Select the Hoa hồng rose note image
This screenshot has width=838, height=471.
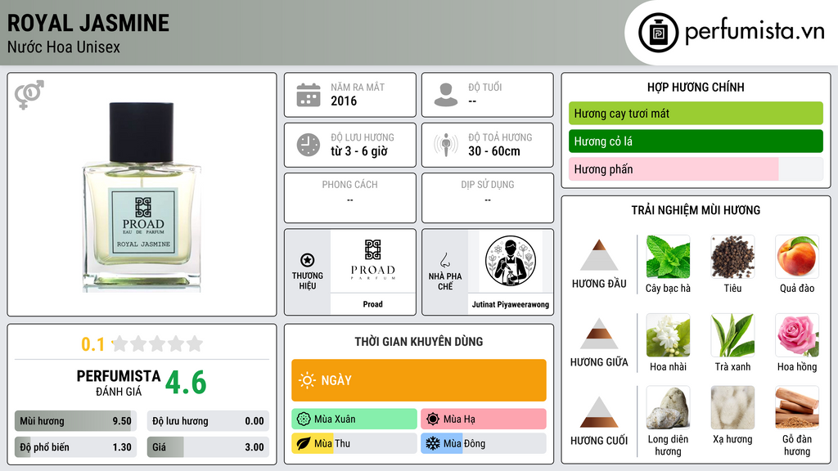797,335
